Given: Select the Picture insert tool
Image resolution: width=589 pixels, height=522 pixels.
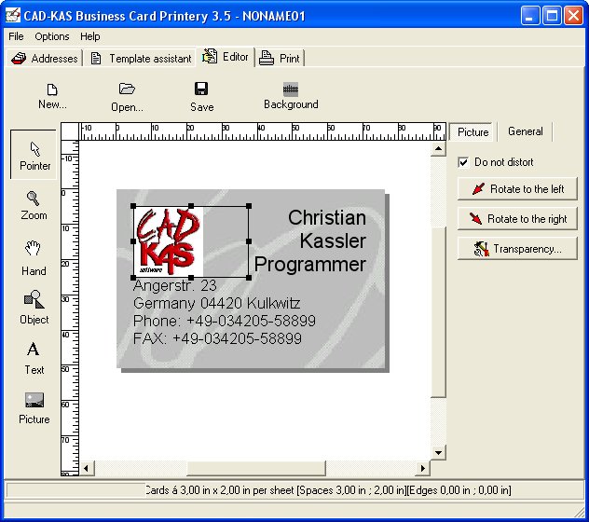Looking at the screenshot, I should tap(34, 407).
